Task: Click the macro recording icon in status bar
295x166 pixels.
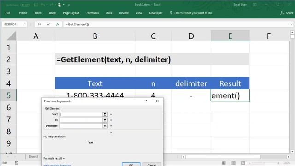Action: 17,163
